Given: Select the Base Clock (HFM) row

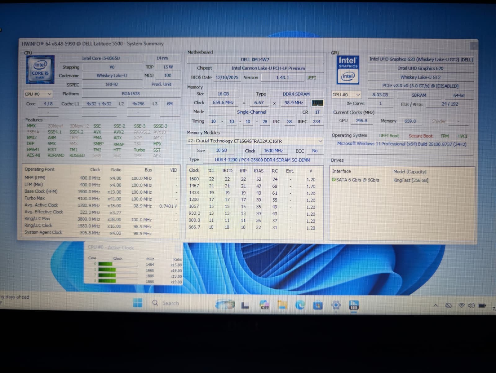Looking at the screenshot, I should [x=101, y=192].
